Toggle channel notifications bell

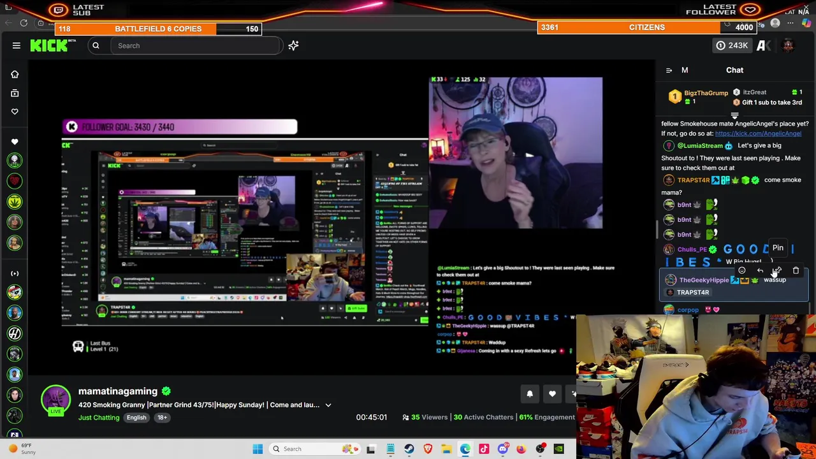(x=530, y=394)
